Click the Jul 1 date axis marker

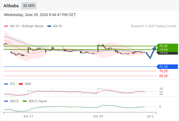[150, 116]
